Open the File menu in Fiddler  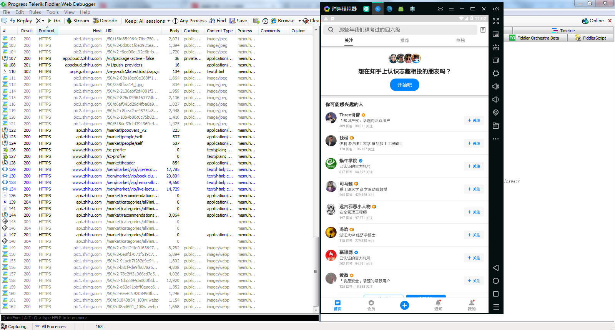coord(7,12)
